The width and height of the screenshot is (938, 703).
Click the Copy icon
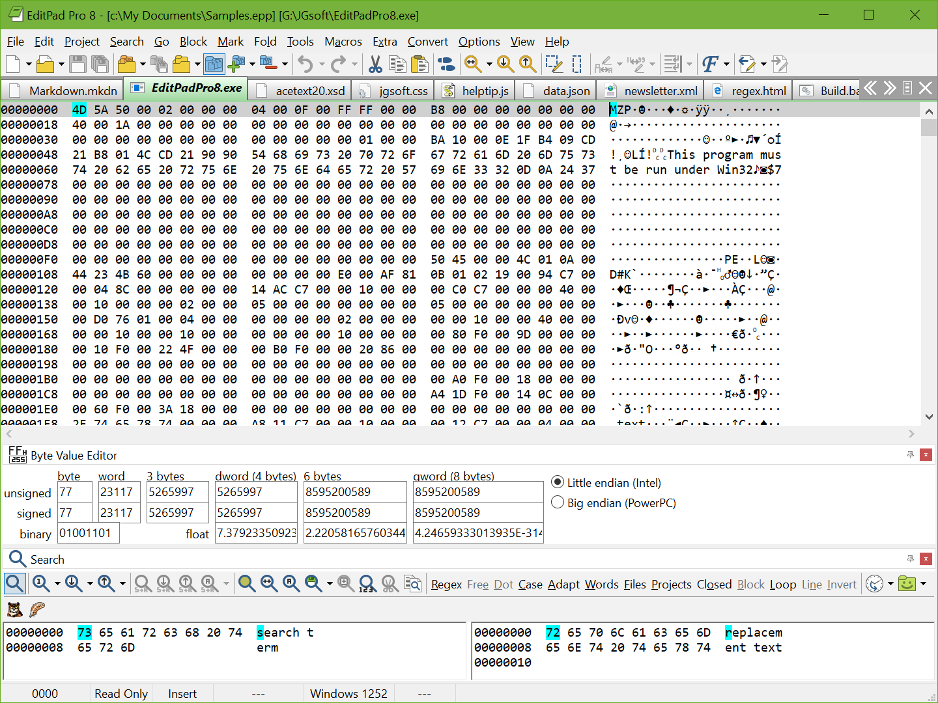(397, 64)
